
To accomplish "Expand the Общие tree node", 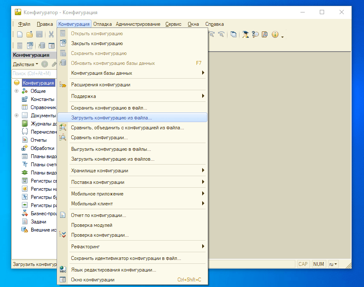I will pyautogui.click(x=17, y=91).
